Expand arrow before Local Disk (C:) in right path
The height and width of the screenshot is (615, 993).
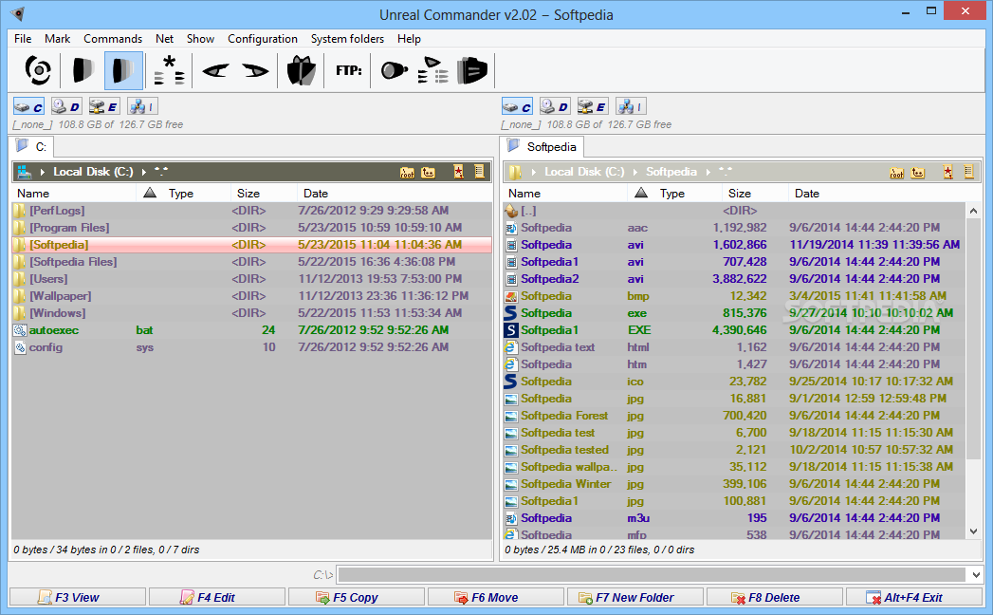click(534, 172)
